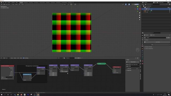Click the node Name field in sidebar
This screenshot has height=96, width=171.
[134, 65]
